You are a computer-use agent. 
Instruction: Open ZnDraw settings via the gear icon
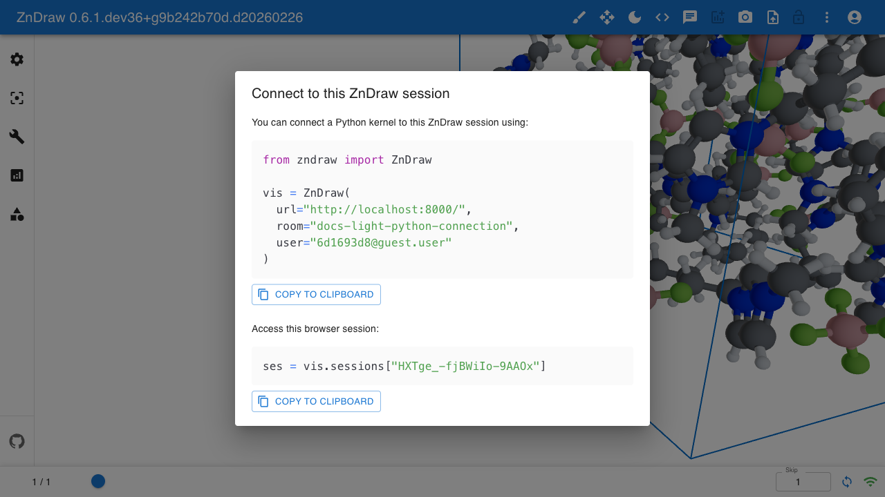coord(17,59)
